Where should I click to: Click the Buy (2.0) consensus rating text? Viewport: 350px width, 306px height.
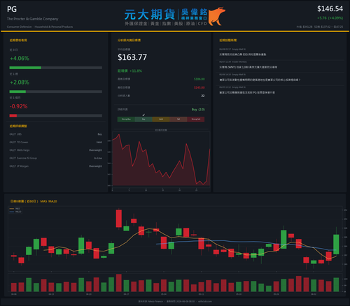198,110
